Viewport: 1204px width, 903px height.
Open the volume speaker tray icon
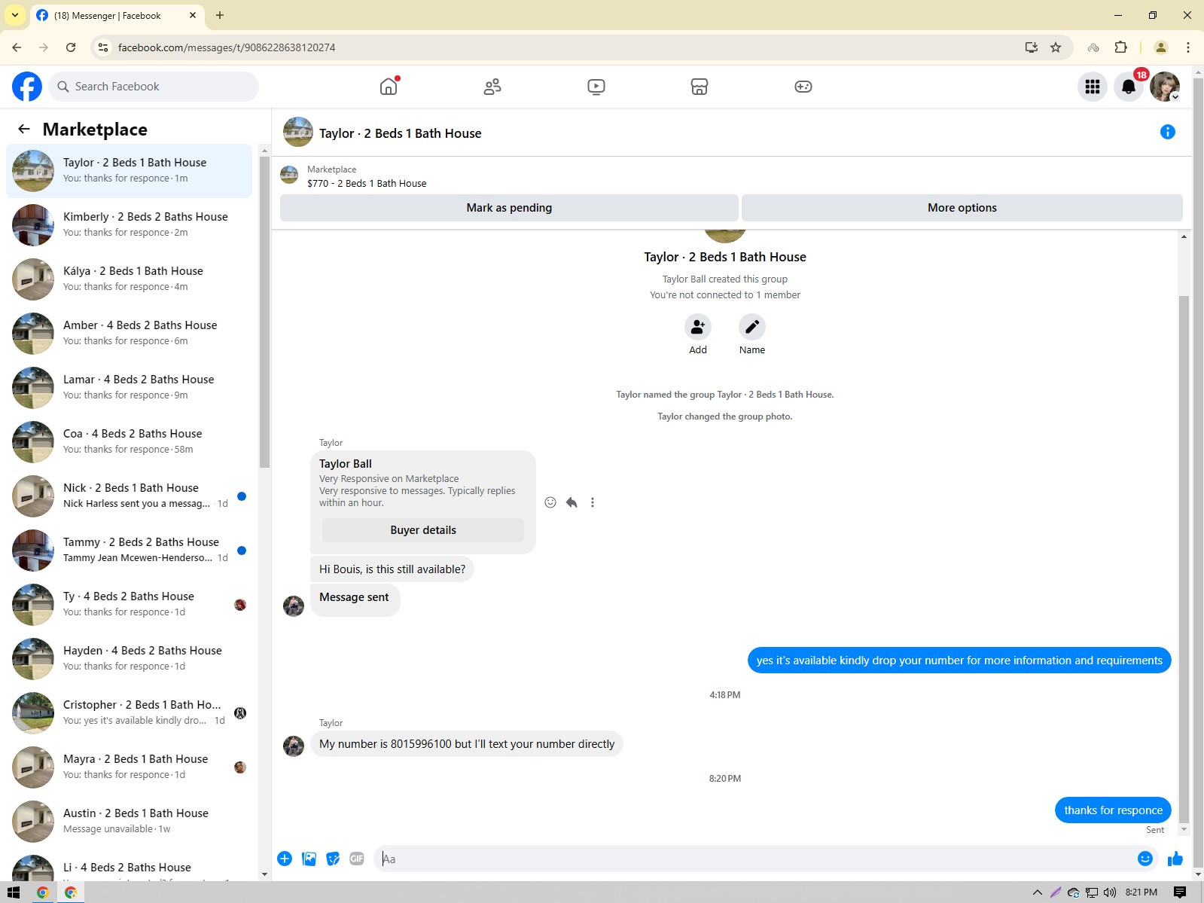tap(1110, 892)
